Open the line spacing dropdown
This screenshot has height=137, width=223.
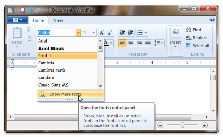tap(159, 43)
